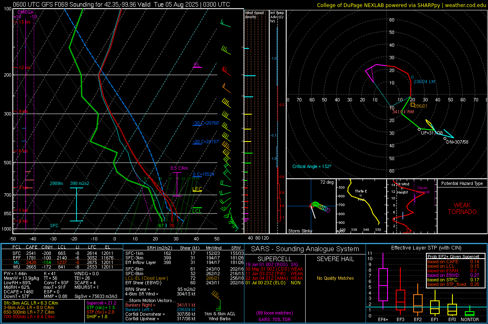
Task: Click the UP=317/38 Corfidi upshear marker
Action: [419, 129]
